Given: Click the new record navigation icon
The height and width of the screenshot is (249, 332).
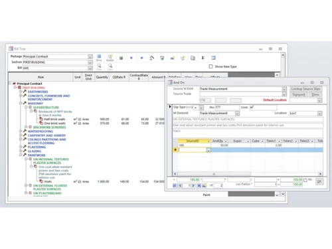Looking at the screenshot, I should (x=204, y=185).
